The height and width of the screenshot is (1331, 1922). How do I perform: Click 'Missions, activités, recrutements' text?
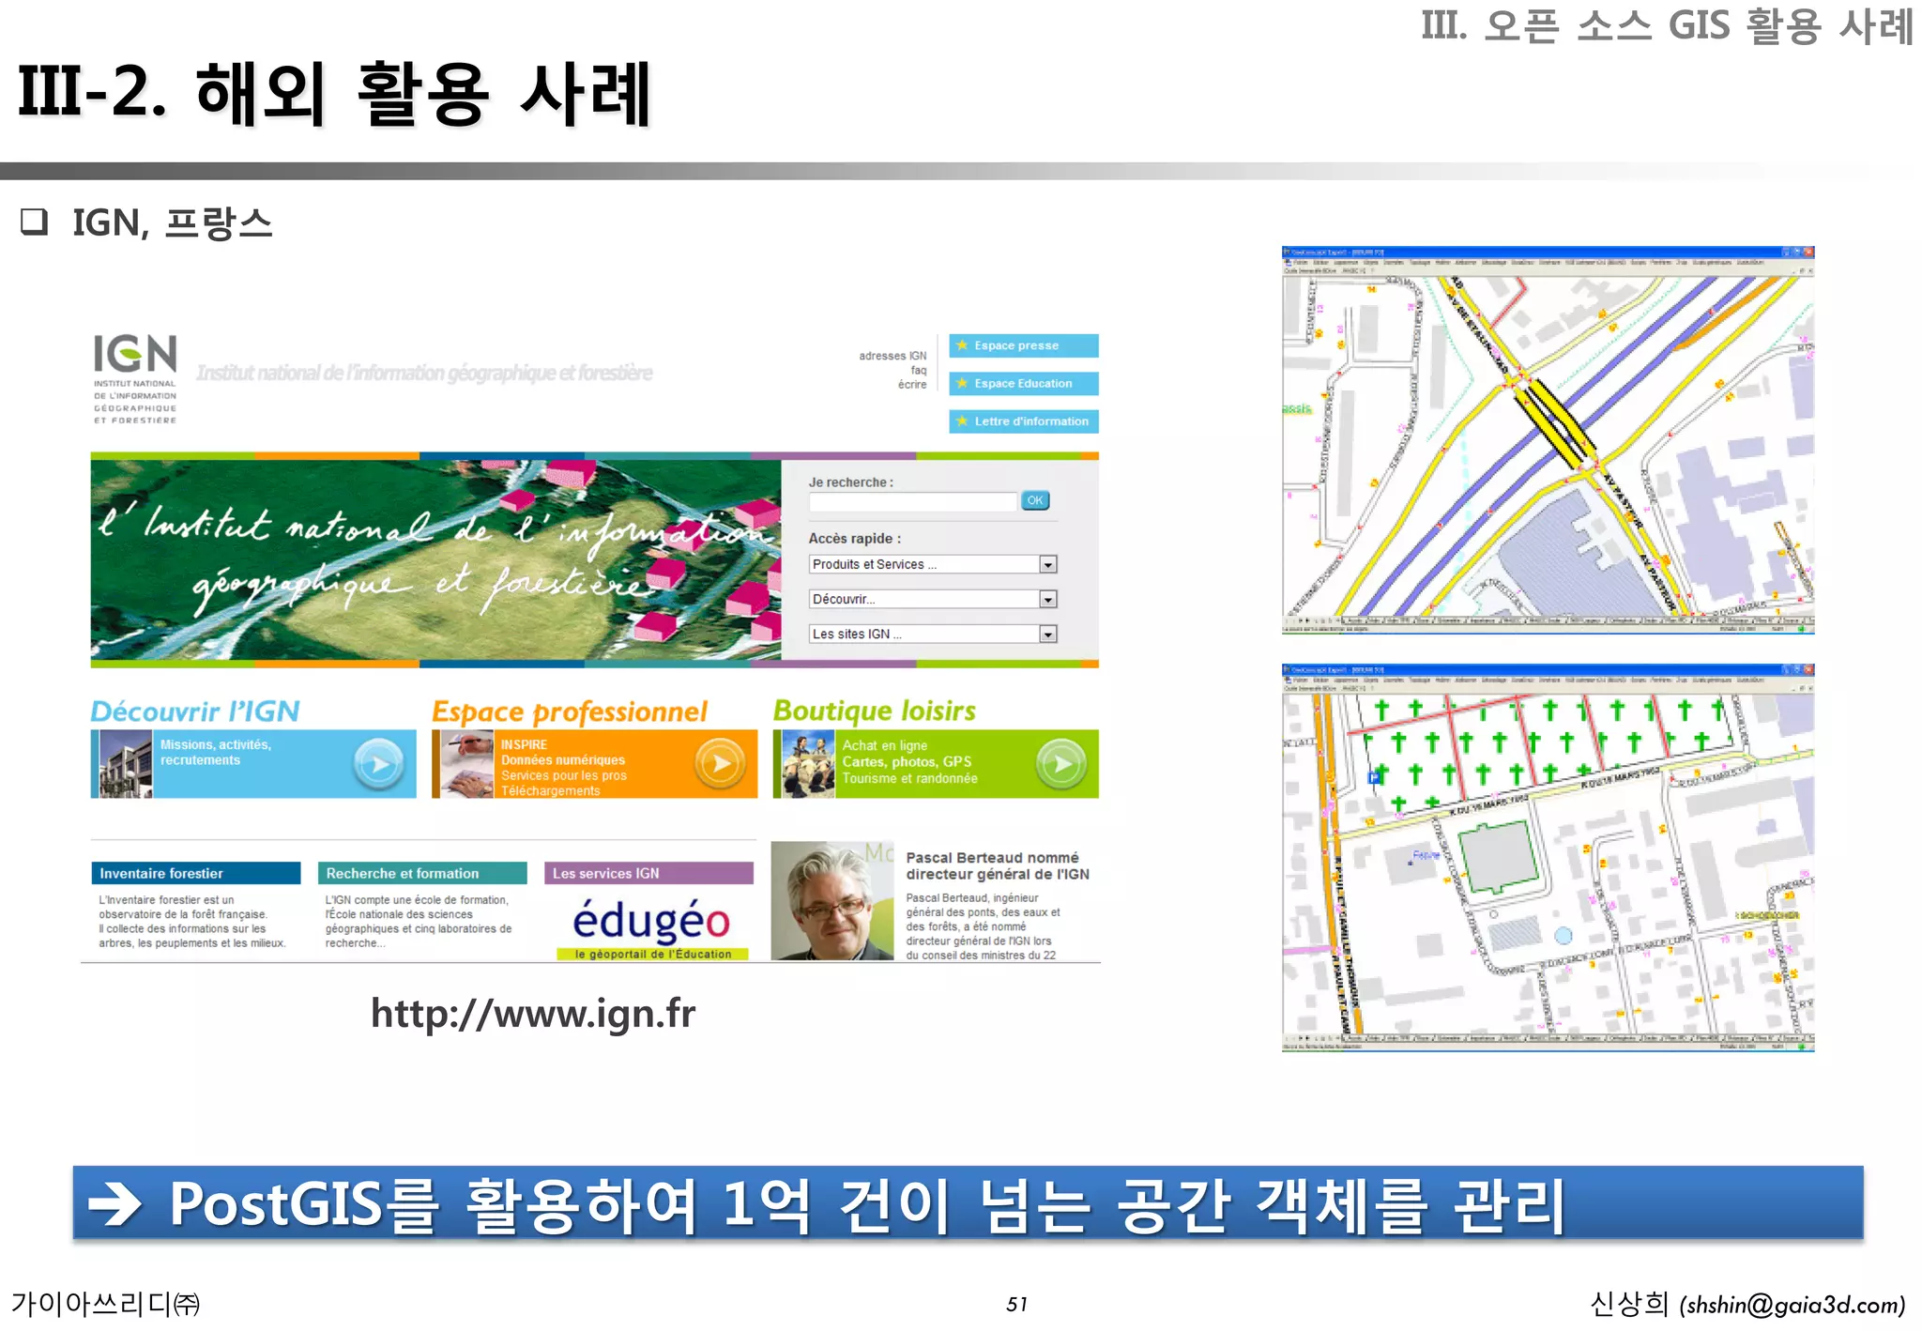pyautogui.click(x=216, y=752)
